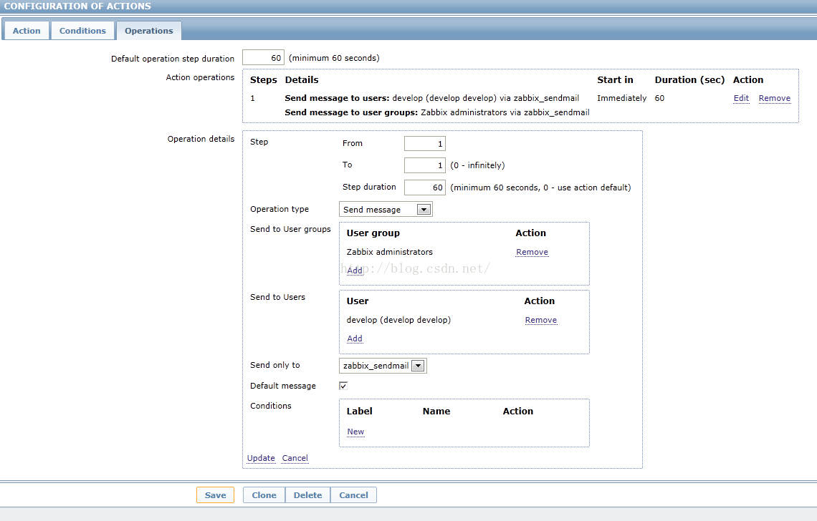
Task: Remove step 1 from Action operations
Action: [774, 98]
